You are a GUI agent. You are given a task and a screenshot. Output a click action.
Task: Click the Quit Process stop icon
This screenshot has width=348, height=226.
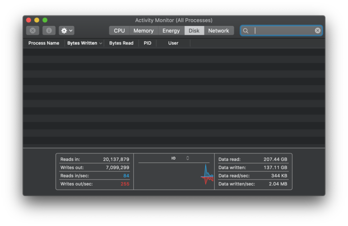click(33, 30)
